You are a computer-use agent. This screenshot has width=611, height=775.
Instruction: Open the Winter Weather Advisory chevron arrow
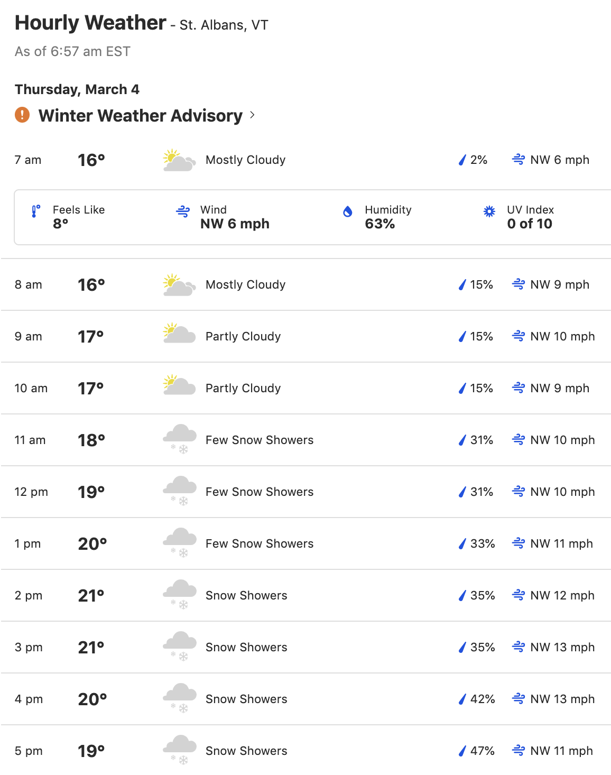click(252, 115)
